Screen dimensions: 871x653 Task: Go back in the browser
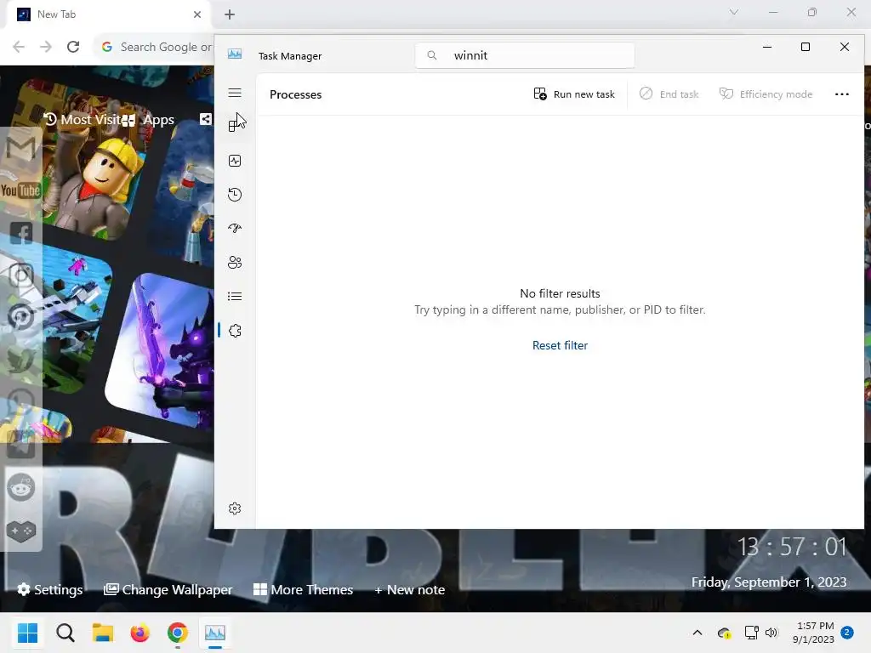[x=19, y=47]
